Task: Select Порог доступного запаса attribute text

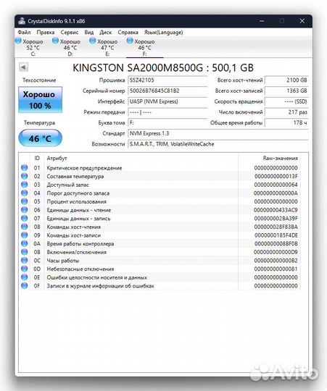Action: [78, 193]
